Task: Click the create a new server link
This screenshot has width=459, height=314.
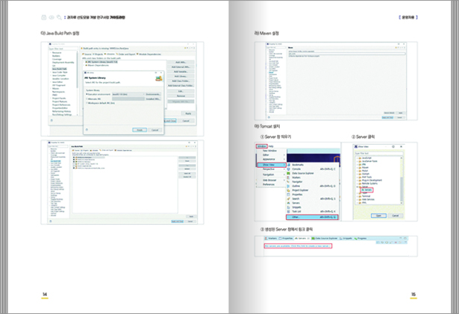Action: (297, 246)
